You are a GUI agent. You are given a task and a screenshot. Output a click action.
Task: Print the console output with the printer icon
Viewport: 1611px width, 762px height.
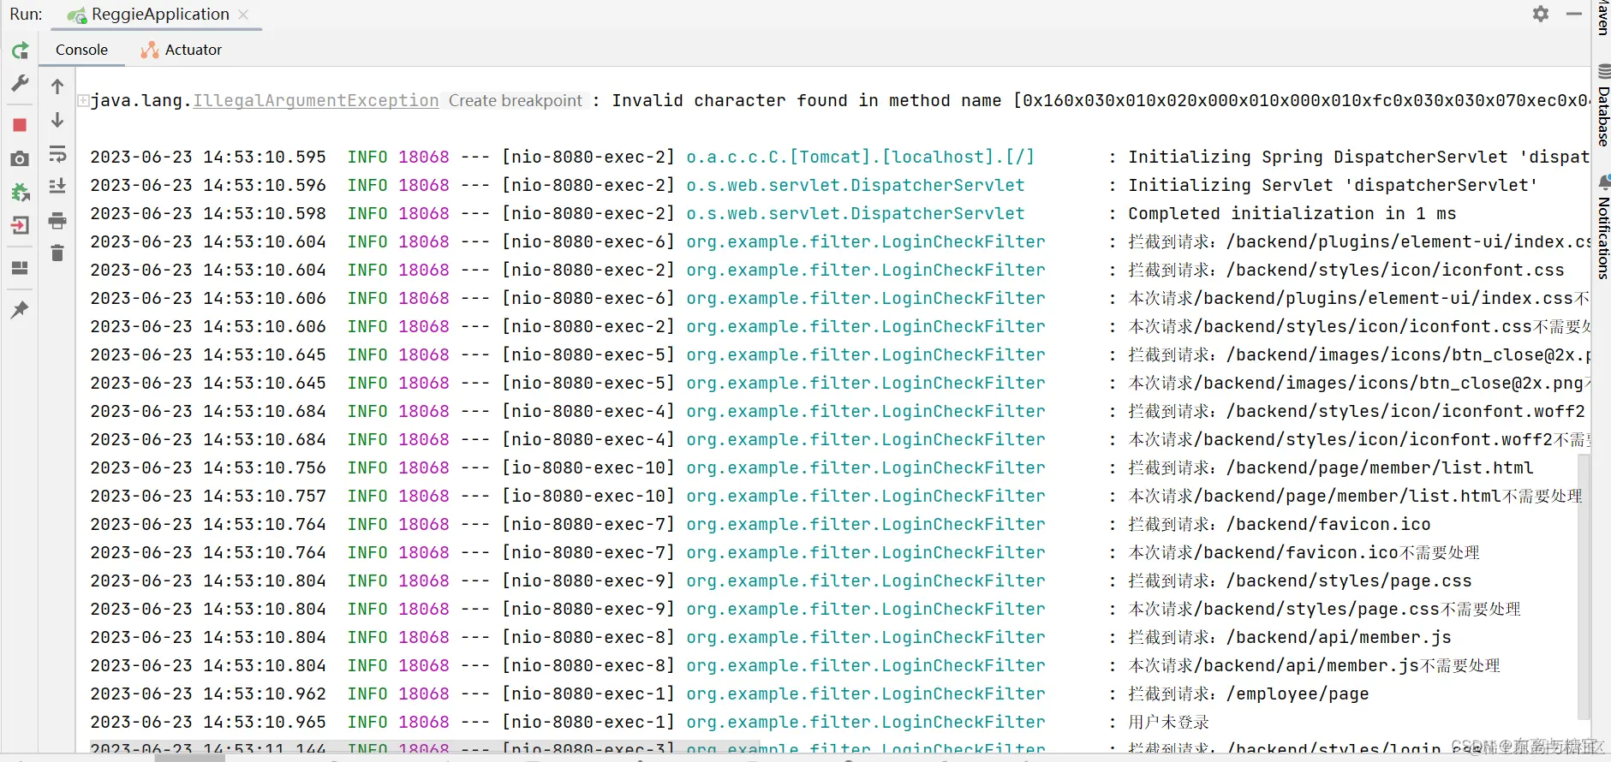point(57,221)
